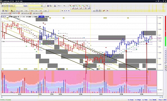Jump to first bar playback button

click(x=62, y=11)
